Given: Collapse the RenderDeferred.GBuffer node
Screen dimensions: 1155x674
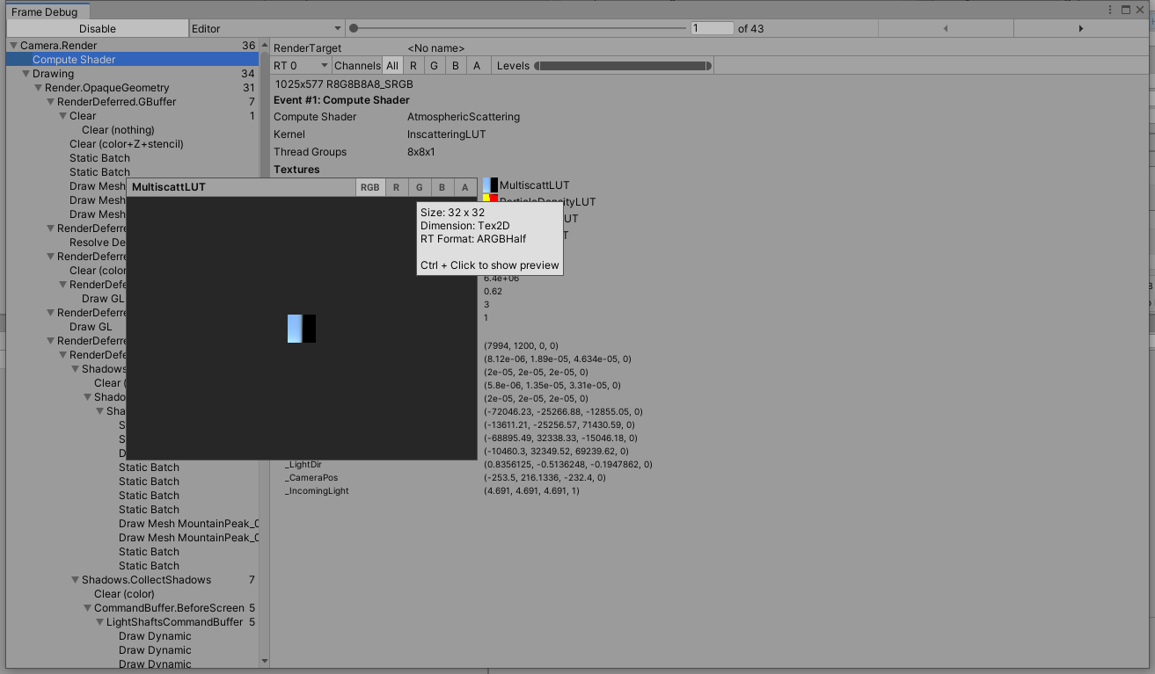Looking at the screenshot, I should (50, 102).
